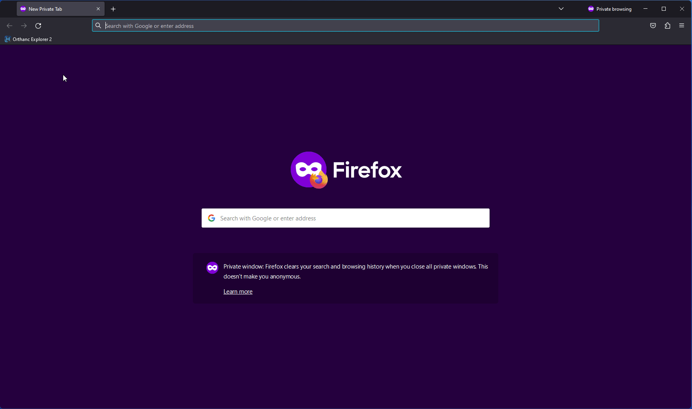
Task: Reload the current page
Action: pyautogui.click(x=38, y=26)
